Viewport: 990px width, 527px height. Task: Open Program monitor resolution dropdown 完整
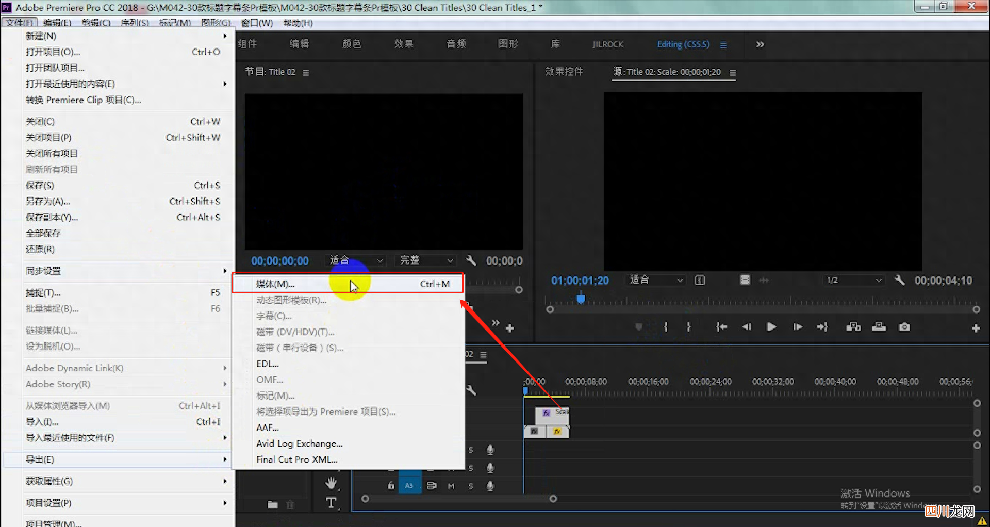[x=426, y=260]
